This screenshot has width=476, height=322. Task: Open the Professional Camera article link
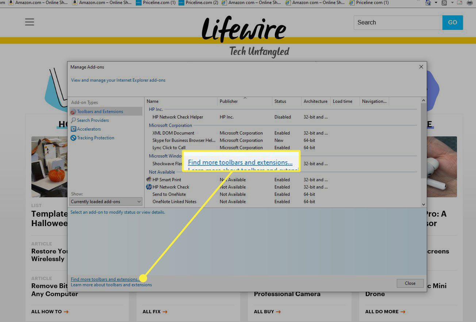pyautogui.click(x=287, y=294)
